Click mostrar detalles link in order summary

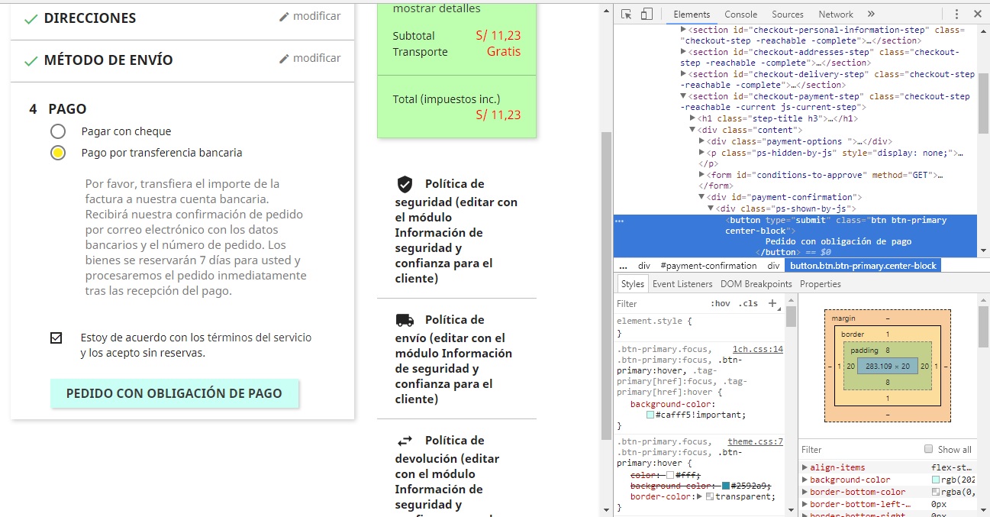click(x=437, y=9)
